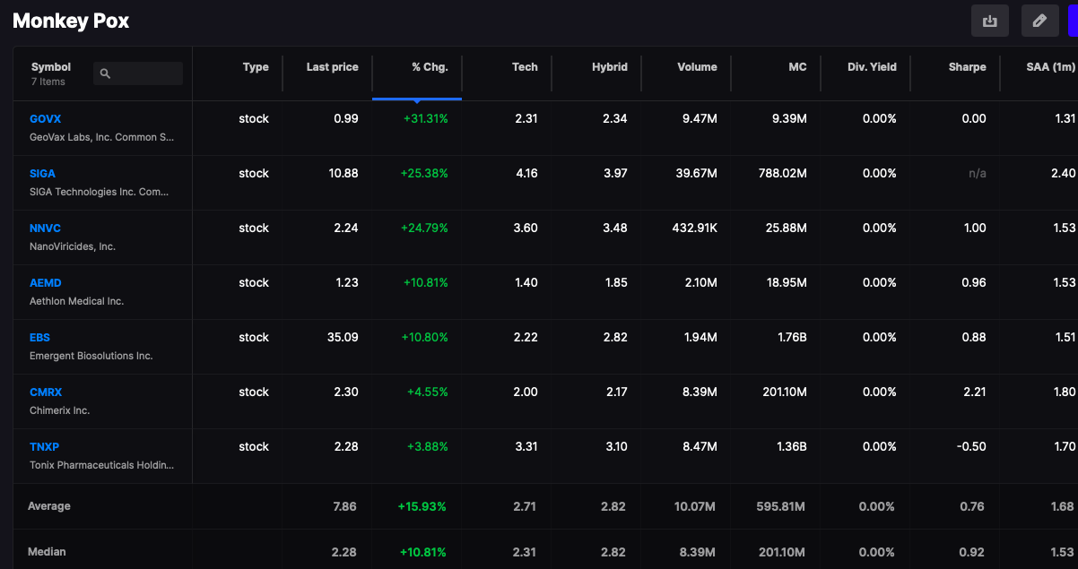1078x569 pixels.
Task: Click SIGA volume 39.67M
Action: (x=696, y=174)
